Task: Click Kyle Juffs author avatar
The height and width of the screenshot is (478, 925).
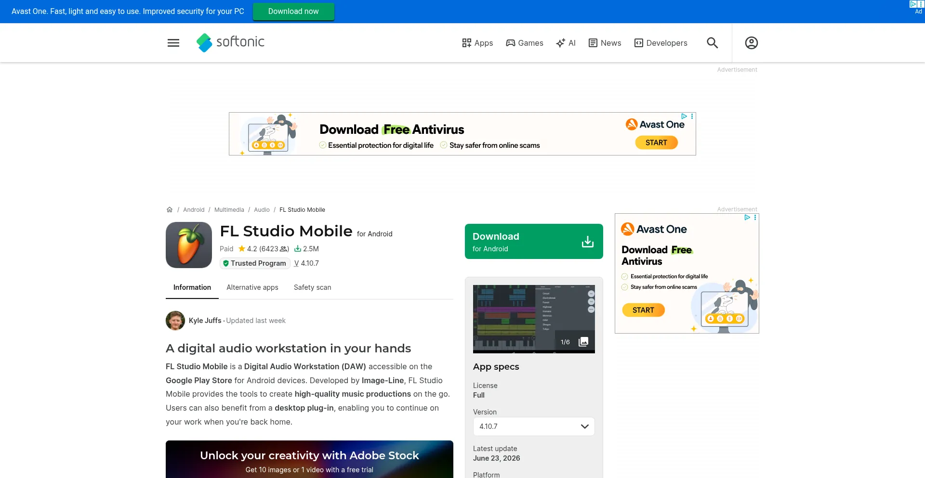Action: tap(175, 321)
